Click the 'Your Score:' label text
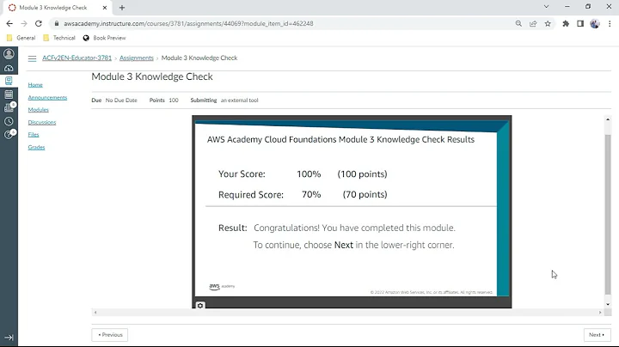The width and height of the screenshot is (619, 347). (x=242, y=173)
